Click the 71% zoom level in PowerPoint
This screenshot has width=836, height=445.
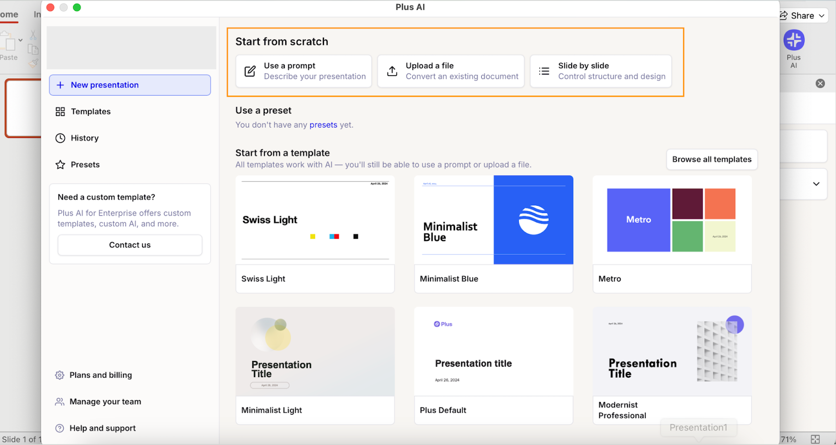tap(788, 439)
